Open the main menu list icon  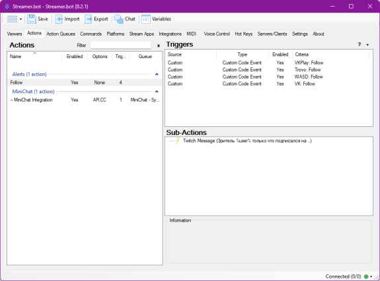pos(12,19)
